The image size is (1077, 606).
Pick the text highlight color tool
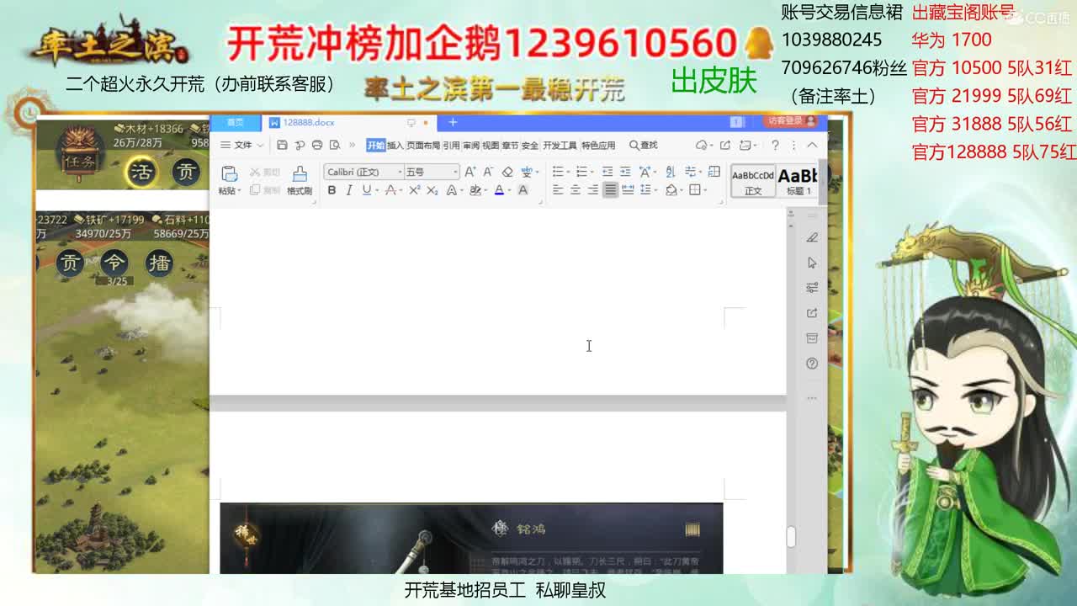click(475, 190)
